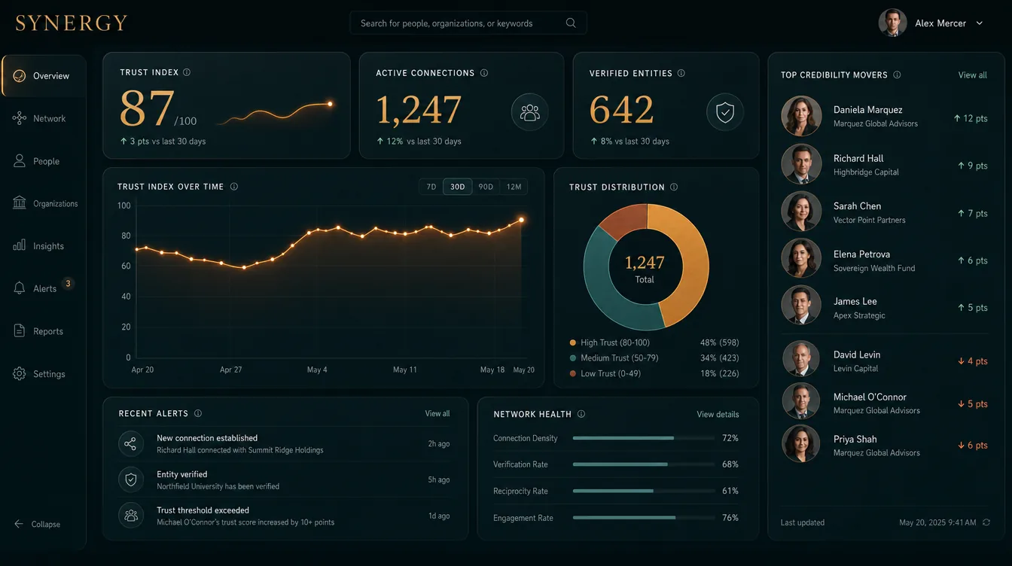
Task: Click the 1,247 Total donut center
Action: (645, 267)
